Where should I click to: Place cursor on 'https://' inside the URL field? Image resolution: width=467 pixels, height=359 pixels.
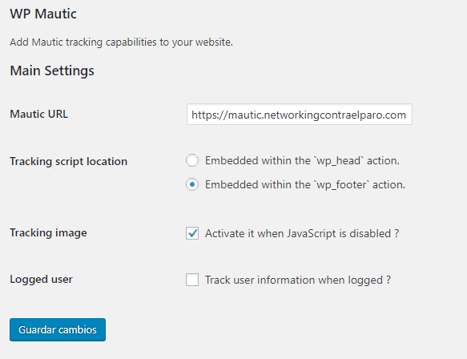[x=209, y=115]
